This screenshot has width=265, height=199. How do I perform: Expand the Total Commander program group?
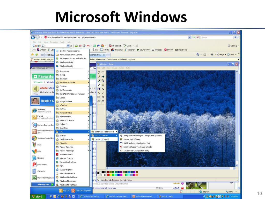[x=72, y=139]
